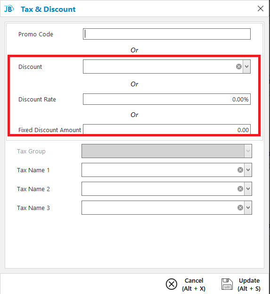Clear the Tax Name 1 selection icon

[x=240, y=170]
